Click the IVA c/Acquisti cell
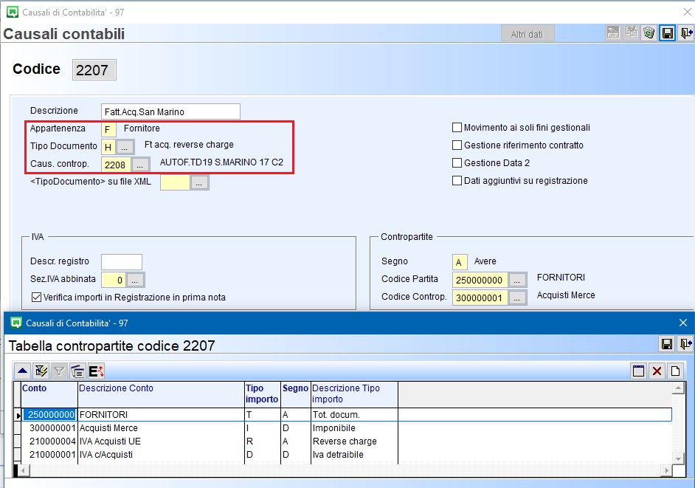The height and width of the screenshot is (488, 695). tap(162, 455)
